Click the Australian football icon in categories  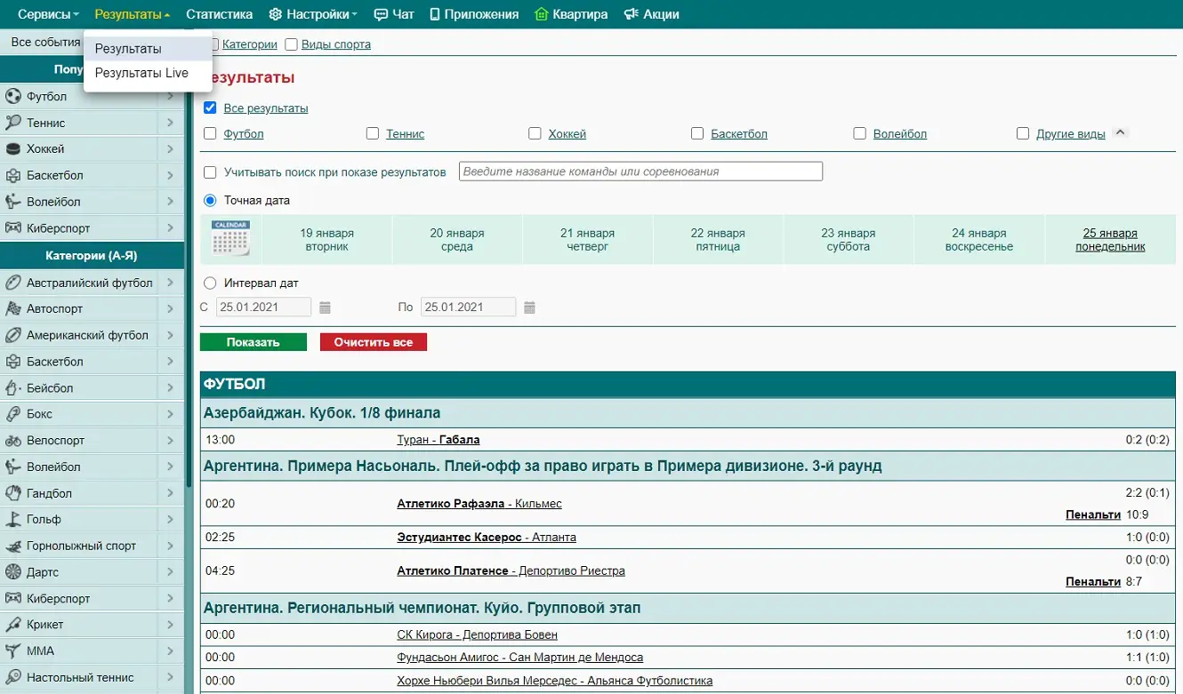(x=13, y=283)
